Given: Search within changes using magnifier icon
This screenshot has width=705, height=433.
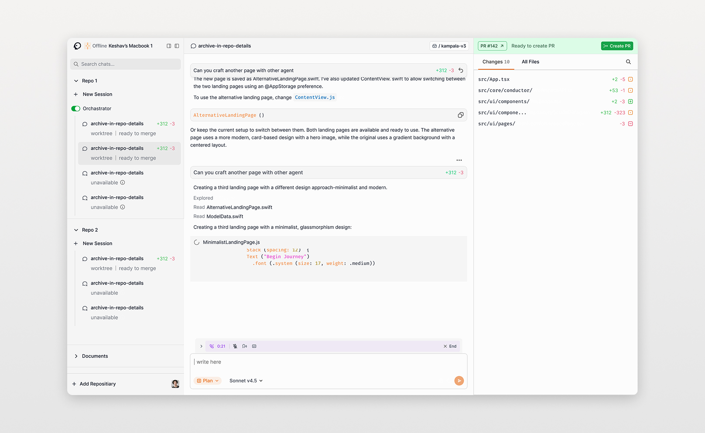Looking at the screenshot, I should [628, 62].
